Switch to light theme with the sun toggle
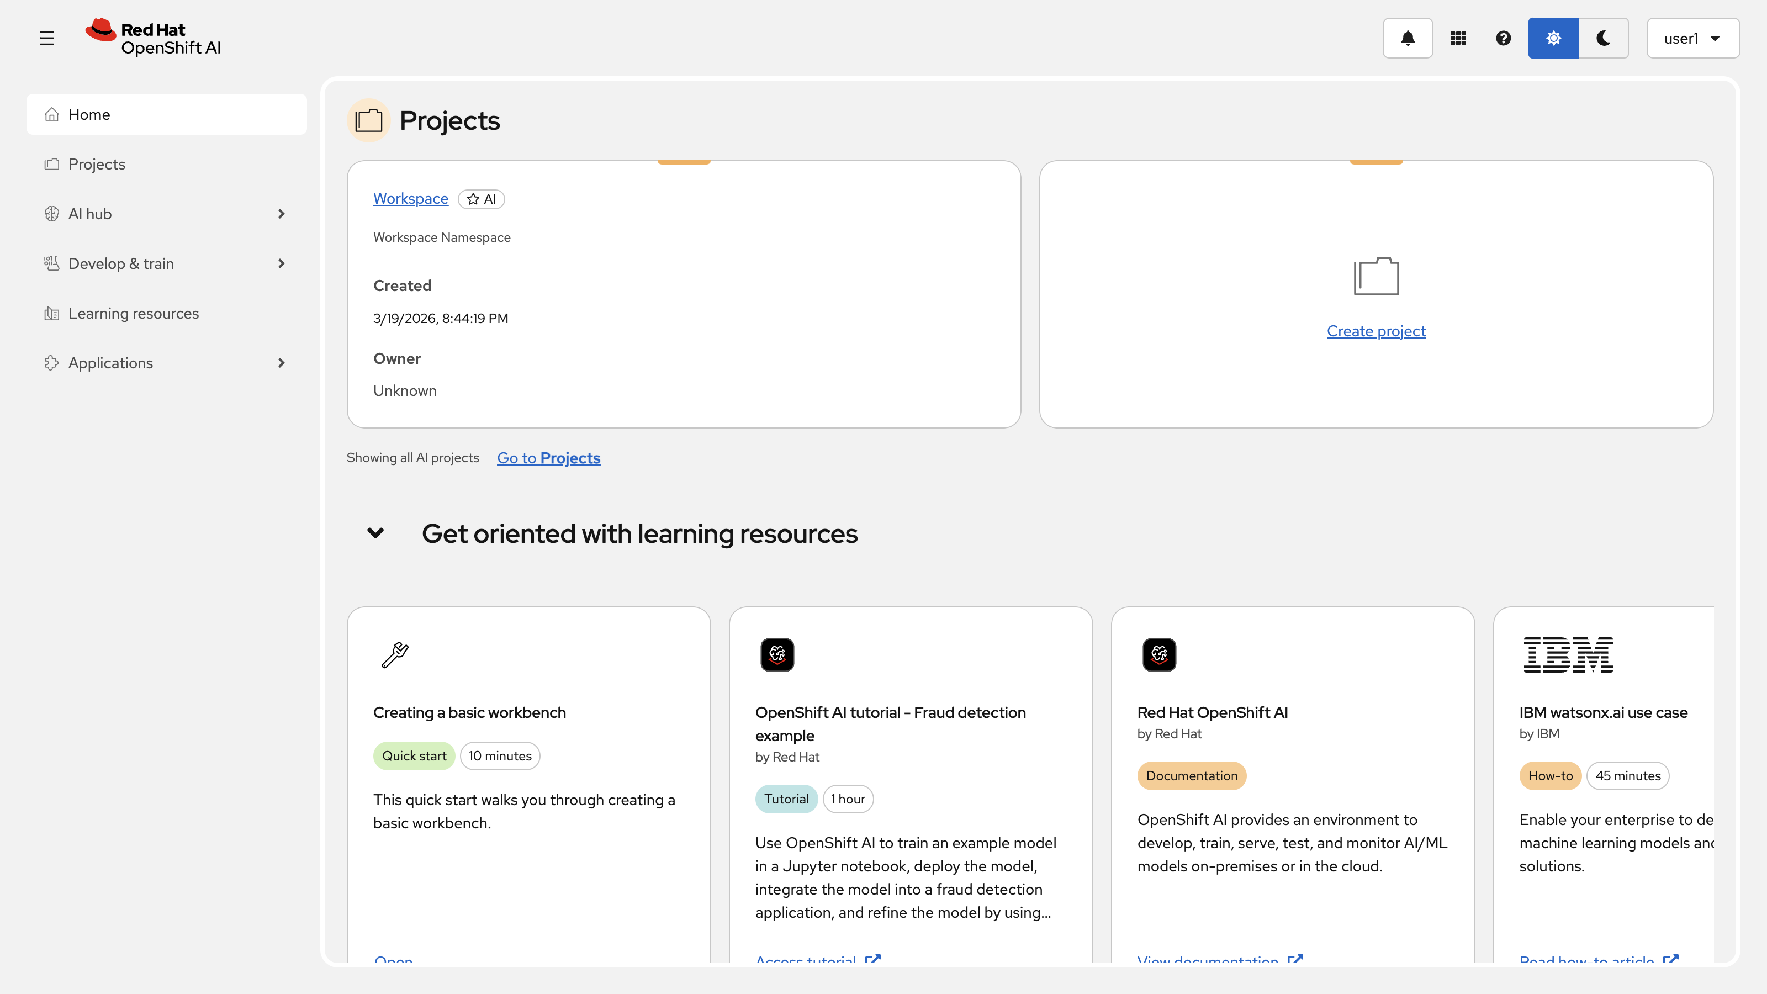 tap(1553, 38)
